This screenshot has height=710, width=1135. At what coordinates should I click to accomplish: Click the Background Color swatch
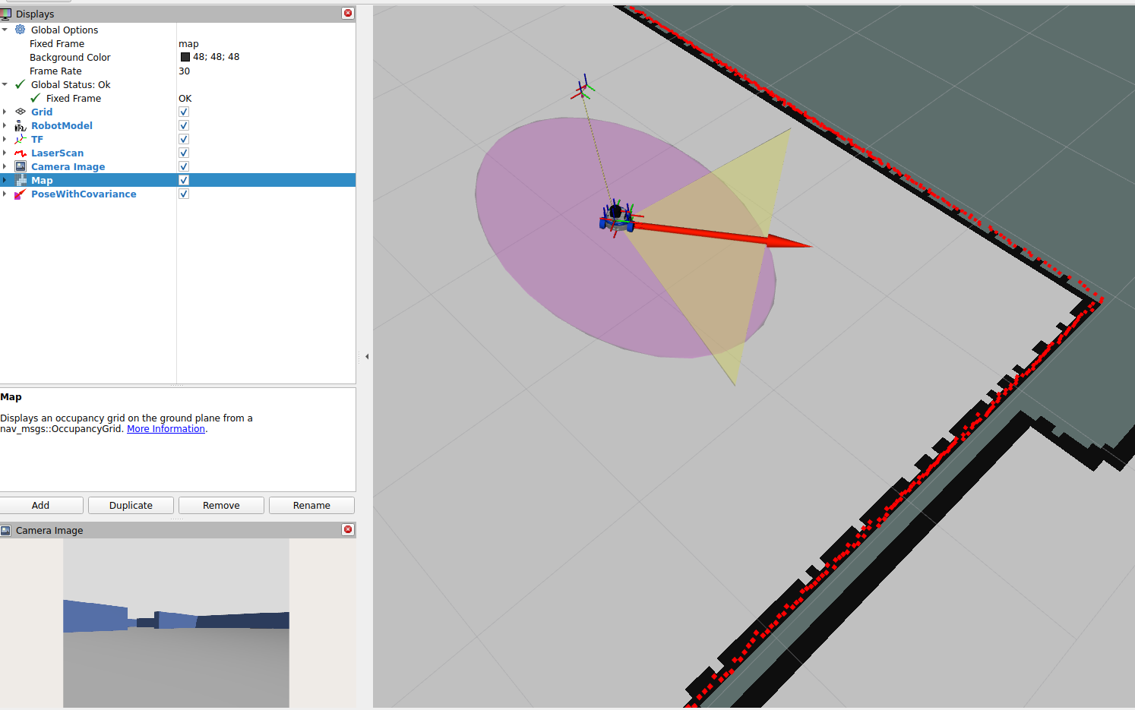coord(185,57)
